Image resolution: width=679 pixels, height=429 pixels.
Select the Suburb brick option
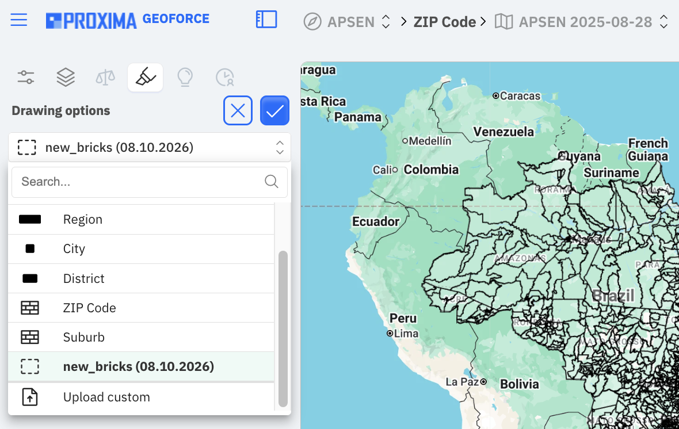(141, 337)
